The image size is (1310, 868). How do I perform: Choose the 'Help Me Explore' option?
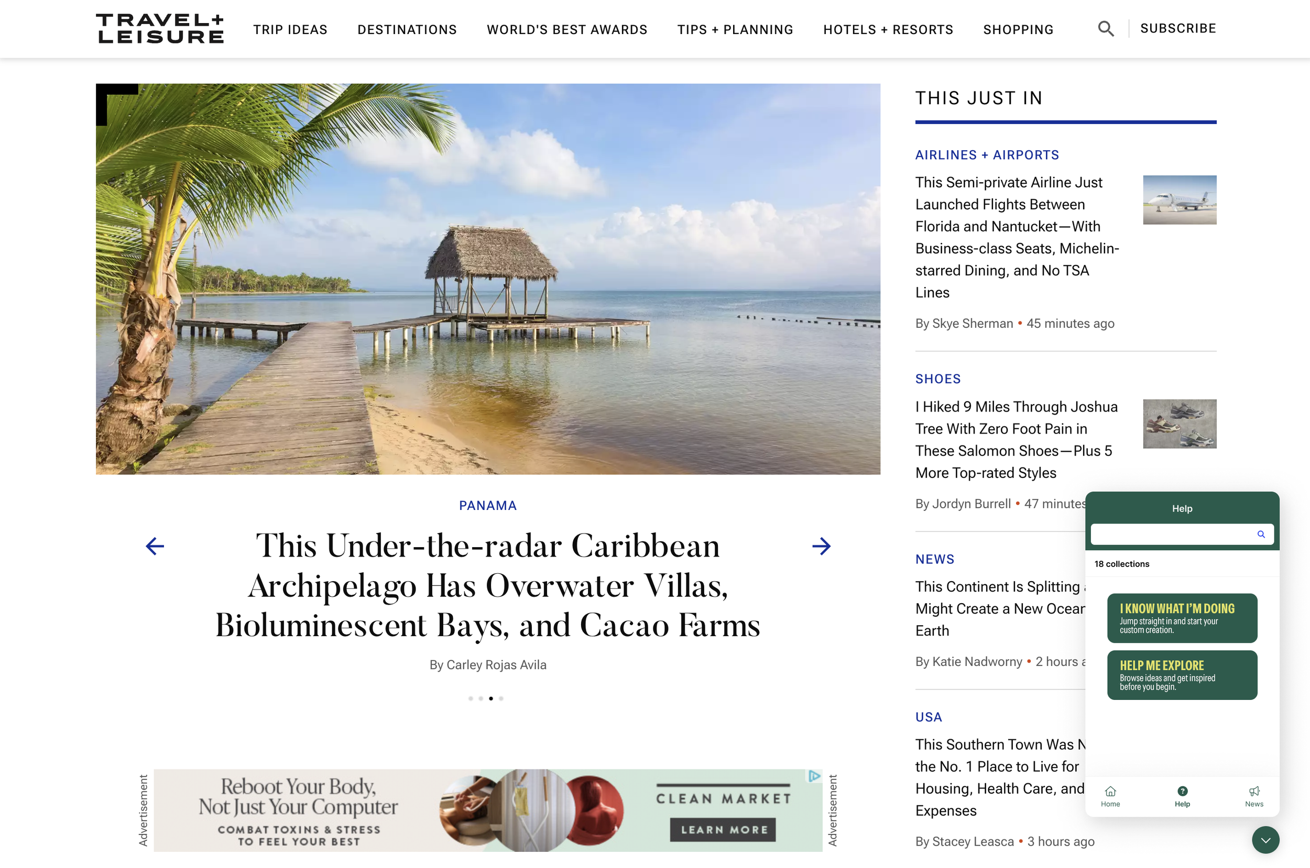point(1182,675)
